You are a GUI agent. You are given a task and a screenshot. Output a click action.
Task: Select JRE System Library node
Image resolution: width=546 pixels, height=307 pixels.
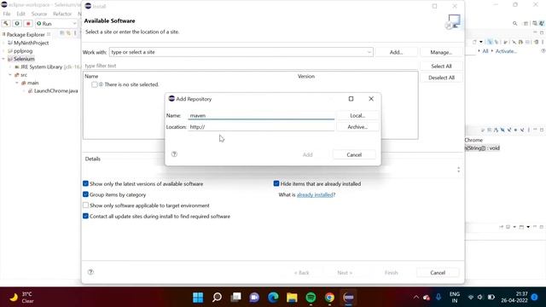41,67
